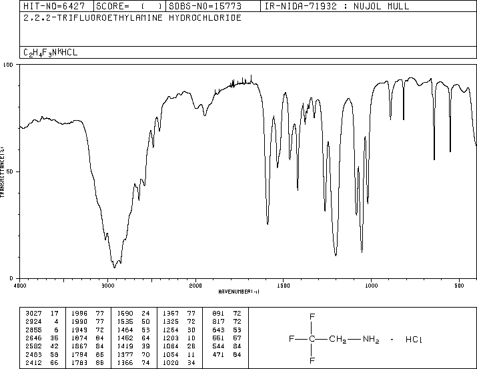Click the 2924 peak table entry
The width and height of the screenshot is (477, 369).
(x=42, y=322)
